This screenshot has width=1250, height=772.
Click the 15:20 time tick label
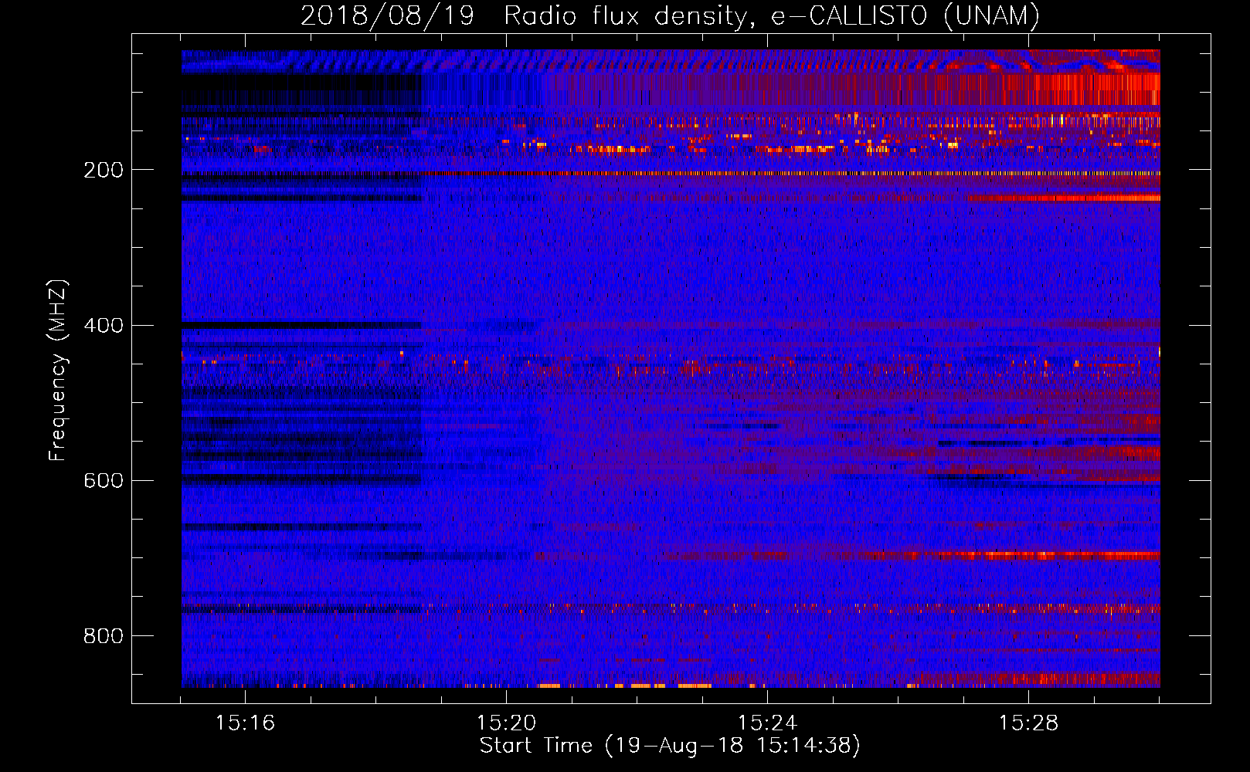tap(506, 723)
